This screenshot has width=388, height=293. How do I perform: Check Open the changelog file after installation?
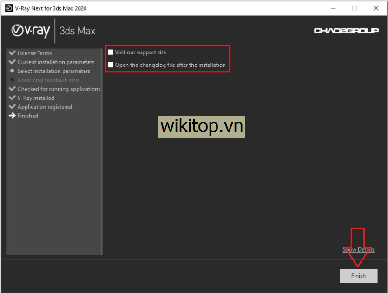pyautogui.click(x=111, y=65)
